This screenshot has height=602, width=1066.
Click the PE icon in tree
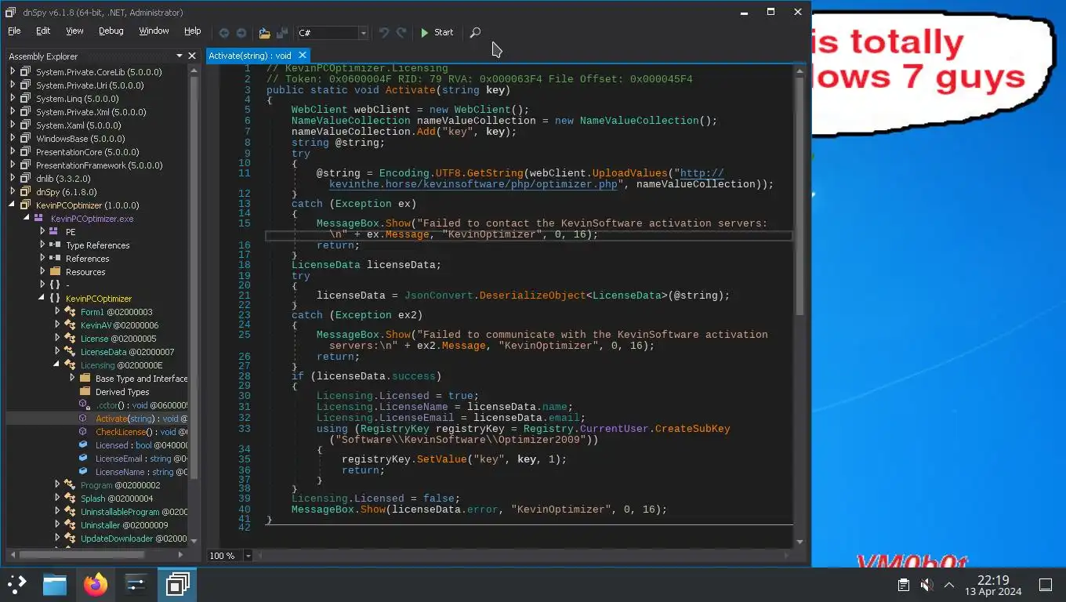coord(55,232)
